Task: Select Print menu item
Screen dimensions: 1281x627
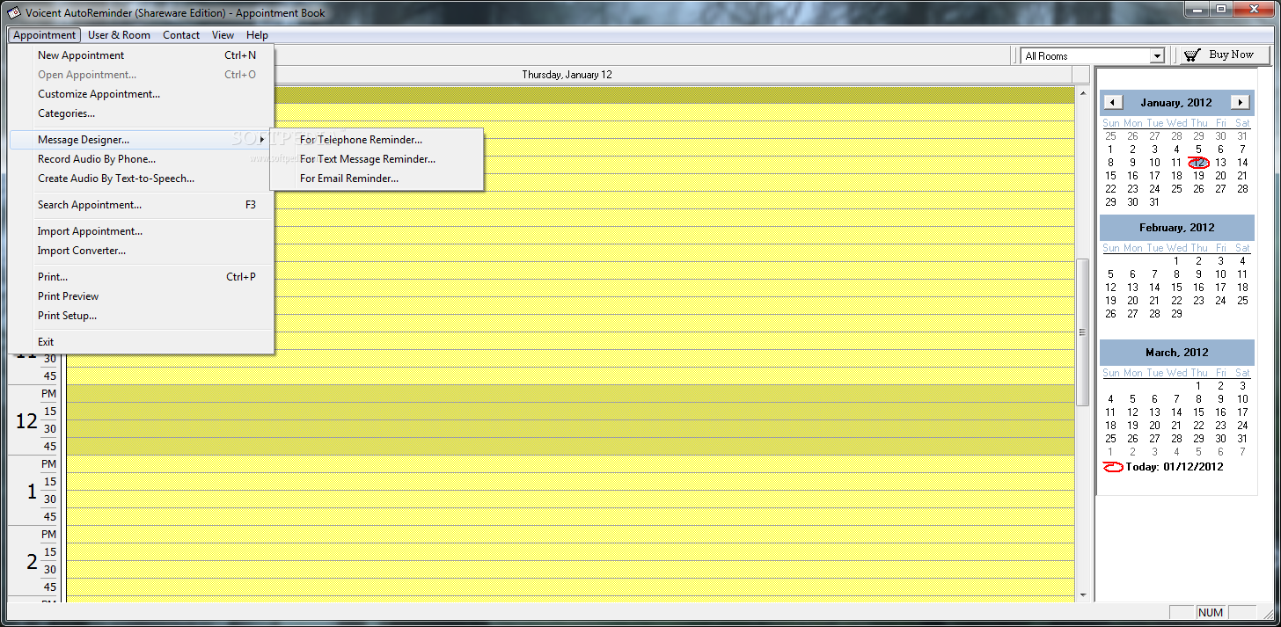Action: pyautogui.click(x=142, y=277)
